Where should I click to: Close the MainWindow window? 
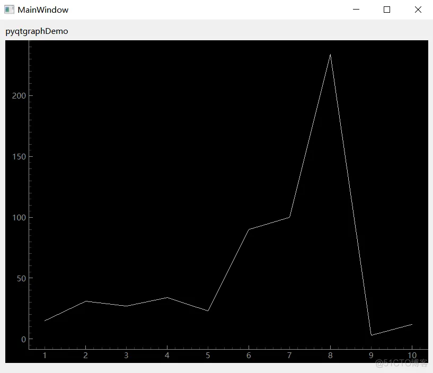point(418,10)
